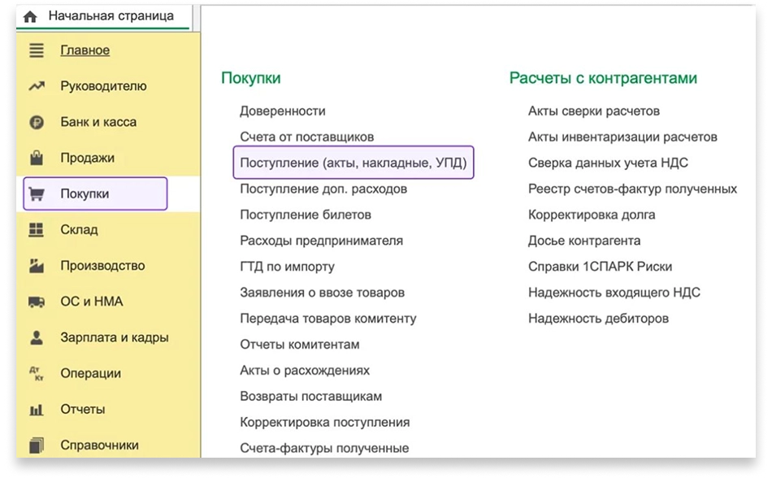The width and height of the screenshot is (772, 478).
Task: Open Счета-фактуры полученные
Action: point(324,449)
